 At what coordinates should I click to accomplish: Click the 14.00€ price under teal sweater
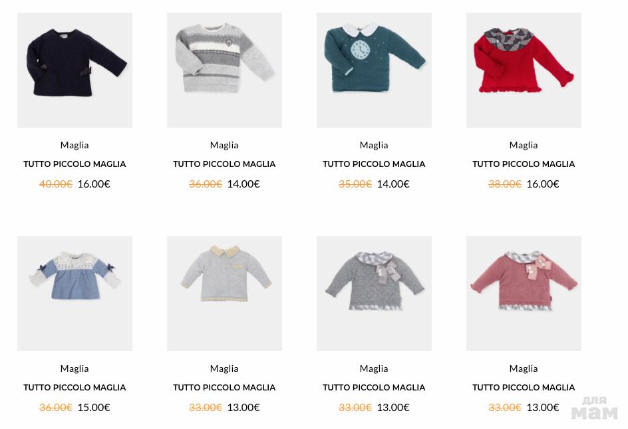tap(393, 184)
